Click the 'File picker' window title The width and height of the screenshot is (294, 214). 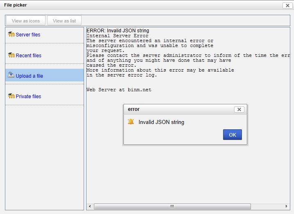15,5
